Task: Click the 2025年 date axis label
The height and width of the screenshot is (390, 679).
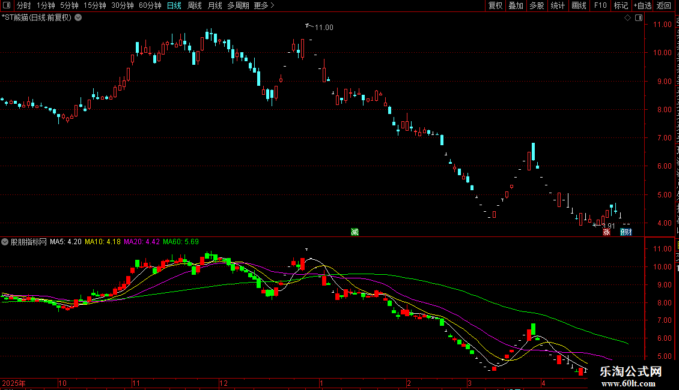Action: (14, 383)
